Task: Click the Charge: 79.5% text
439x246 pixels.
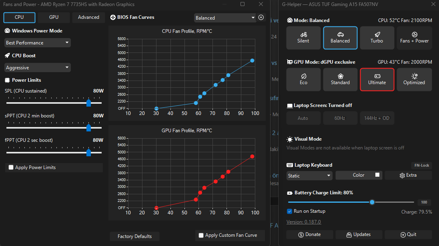Action: pyautogui.click(x=417, y=212)
